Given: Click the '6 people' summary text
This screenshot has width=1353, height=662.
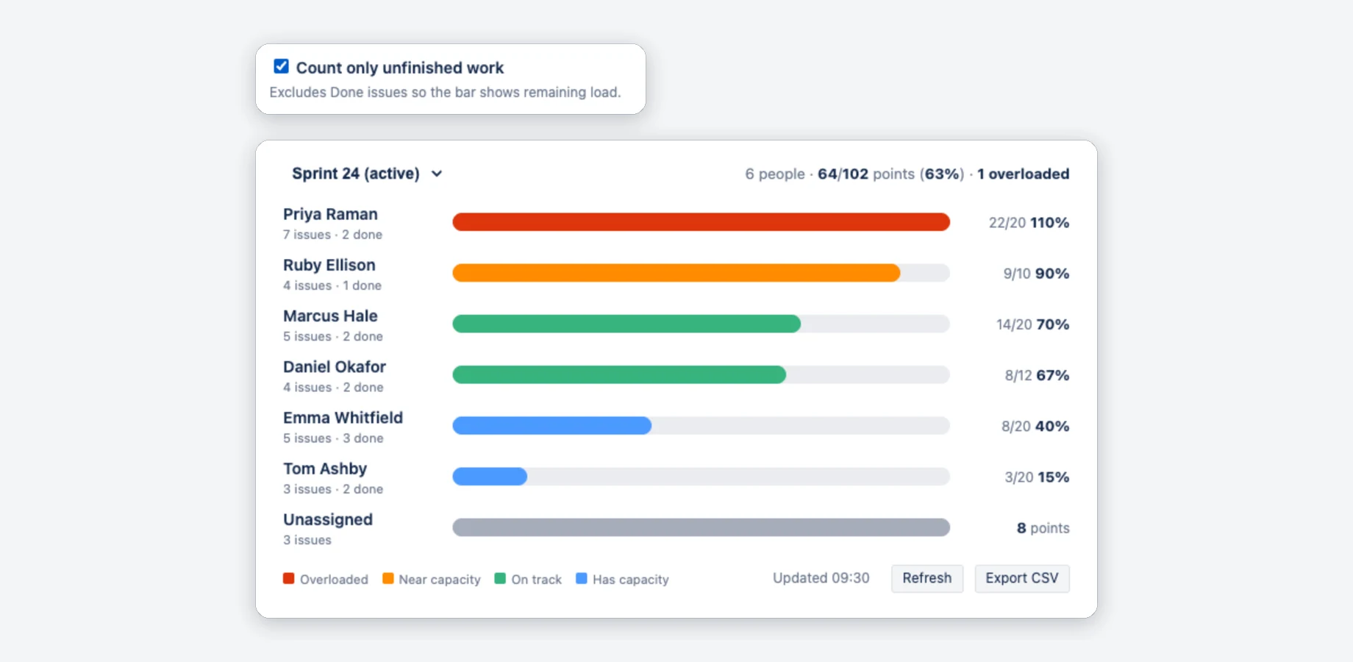Looking at the screenshot, I should 775,174.
